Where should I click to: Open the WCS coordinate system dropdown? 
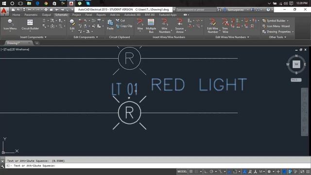pos(296,80)
